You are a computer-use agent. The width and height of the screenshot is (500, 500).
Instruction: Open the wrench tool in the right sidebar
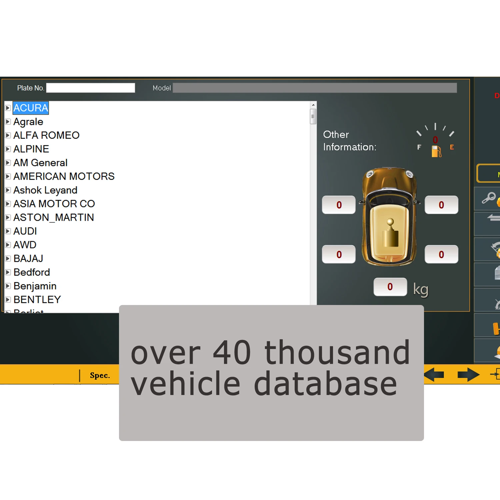tap(488, 198)
